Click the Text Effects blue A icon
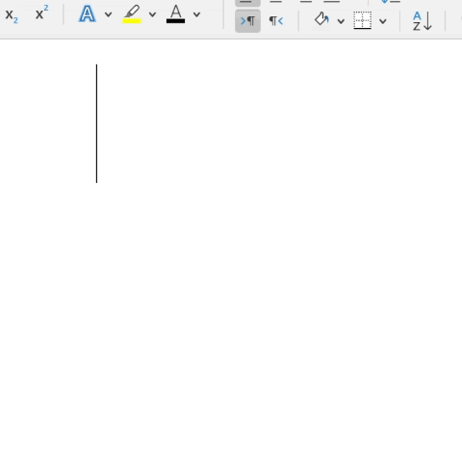 (88, 14)
